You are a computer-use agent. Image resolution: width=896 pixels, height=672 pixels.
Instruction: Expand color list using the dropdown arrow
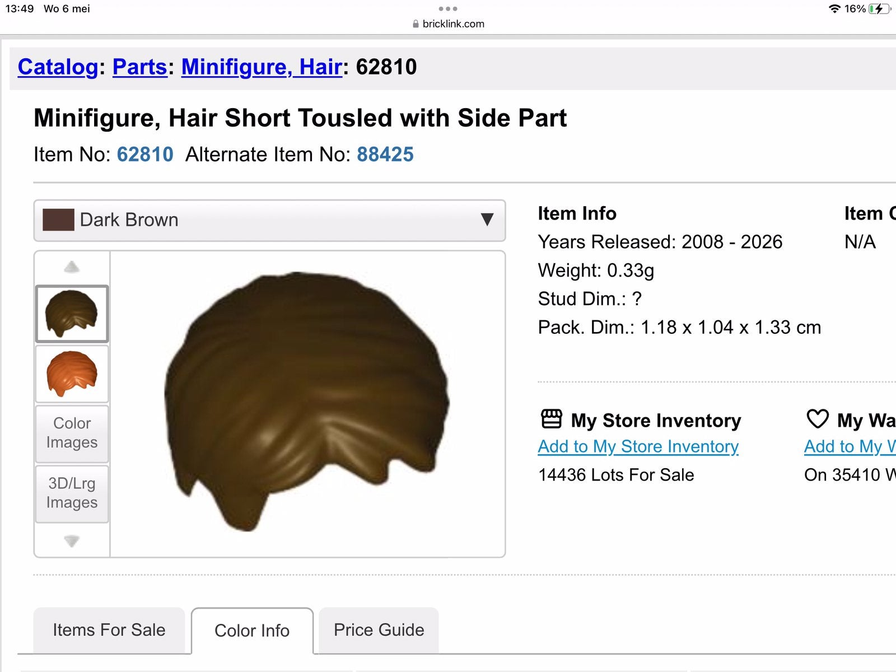(x=487, y=220)
